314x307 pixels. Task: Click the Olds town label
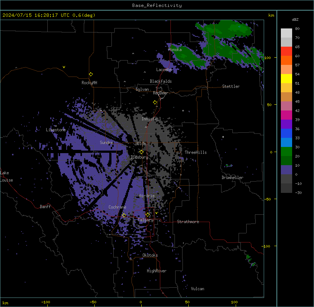[x=141, y=144]
